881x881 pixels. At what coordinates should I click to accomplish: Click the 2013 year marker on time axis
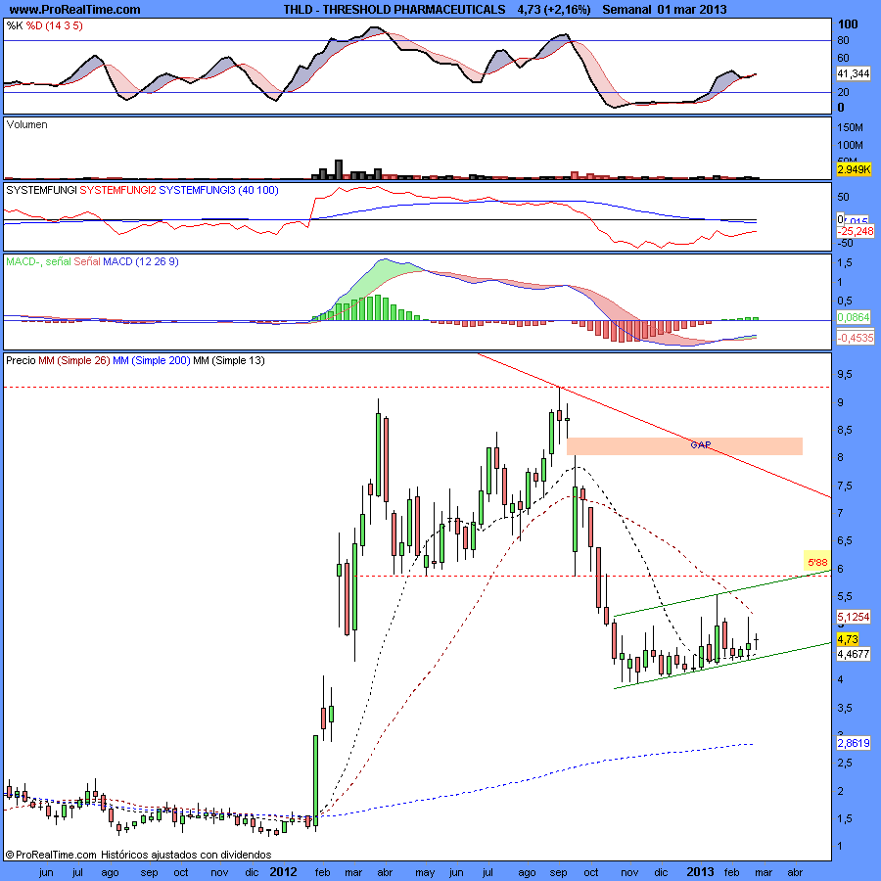coord(698,870)
